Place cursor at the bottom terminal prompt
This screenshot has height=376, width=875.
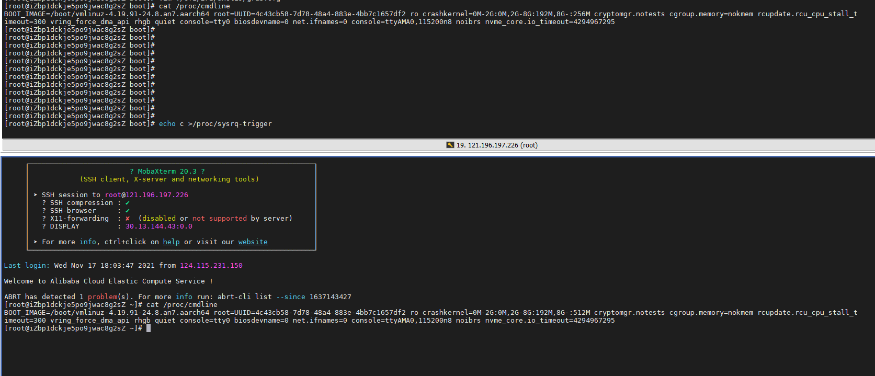[149, 328]
